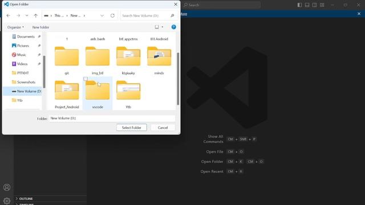Refresh the New Volume folder listing
The height and width of the screenshot is (205, 365).
(x=112, y=15)
